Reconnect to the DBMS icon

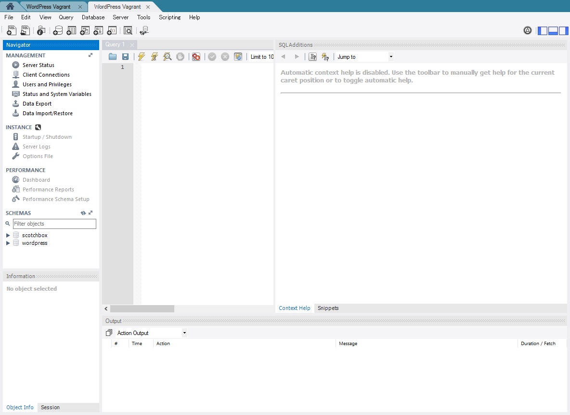144,30
